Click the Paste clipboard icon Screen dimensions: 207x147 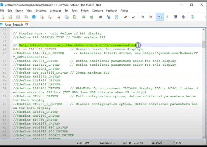[74, 17]
